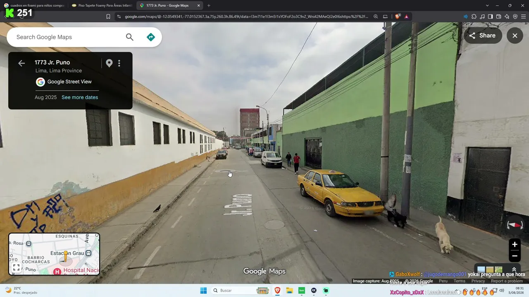Click the taskbar volume speaker icon

coord(501,290)
